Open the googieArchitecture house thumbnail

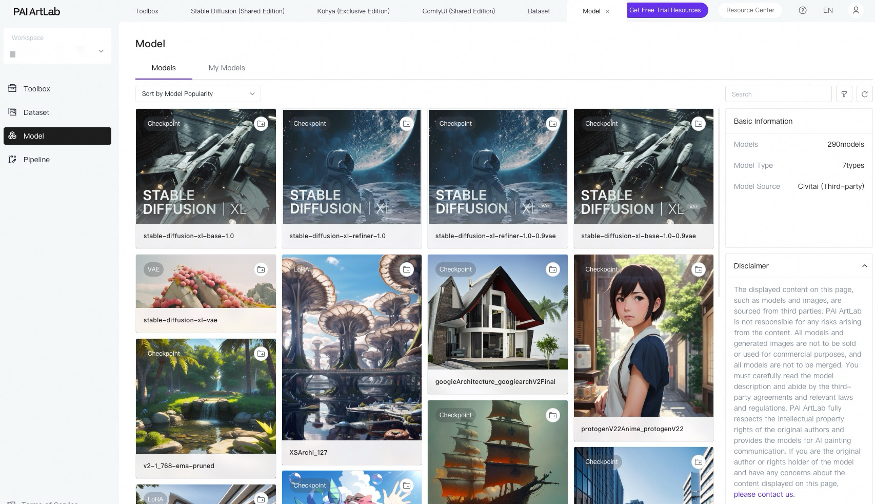pyautogui.click(x=498, y=312)
